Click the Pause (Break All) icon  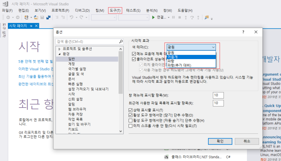173,17
